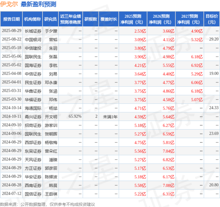Click the 5.07亿 forecast value
This screenshot has width=220, height=207.
click(x=197, y=100)
